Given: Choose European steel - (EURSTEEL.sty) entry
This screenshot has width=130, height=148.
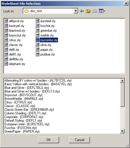Looking at the screenshot, I should tap(27, 124).
